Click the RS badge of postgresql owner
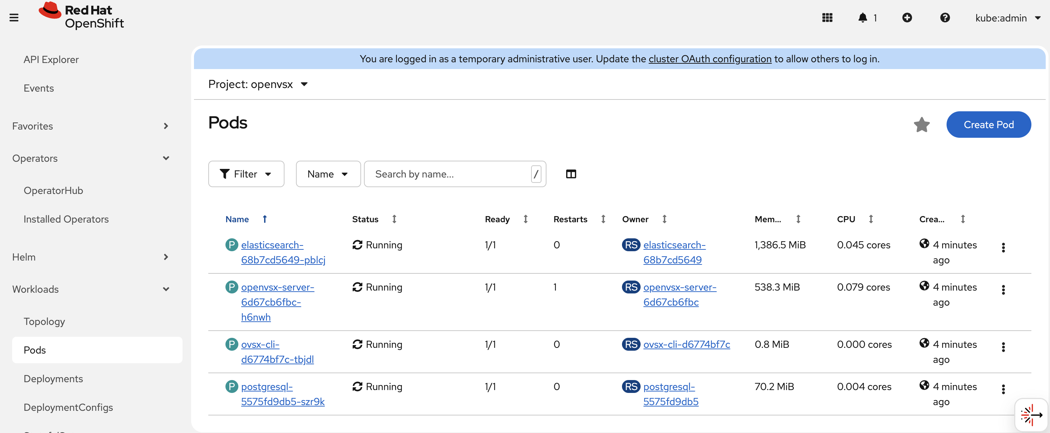 coord(631,386)
